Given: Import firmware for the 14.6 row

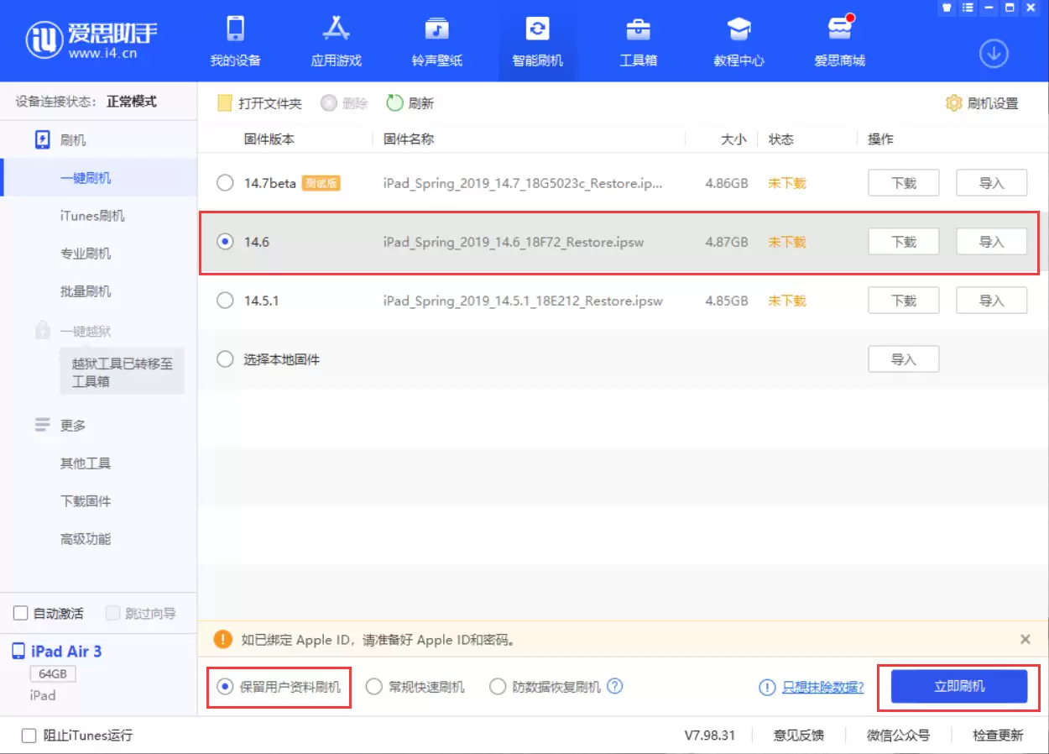Looking at the screenshot, I should click(992, 242).
